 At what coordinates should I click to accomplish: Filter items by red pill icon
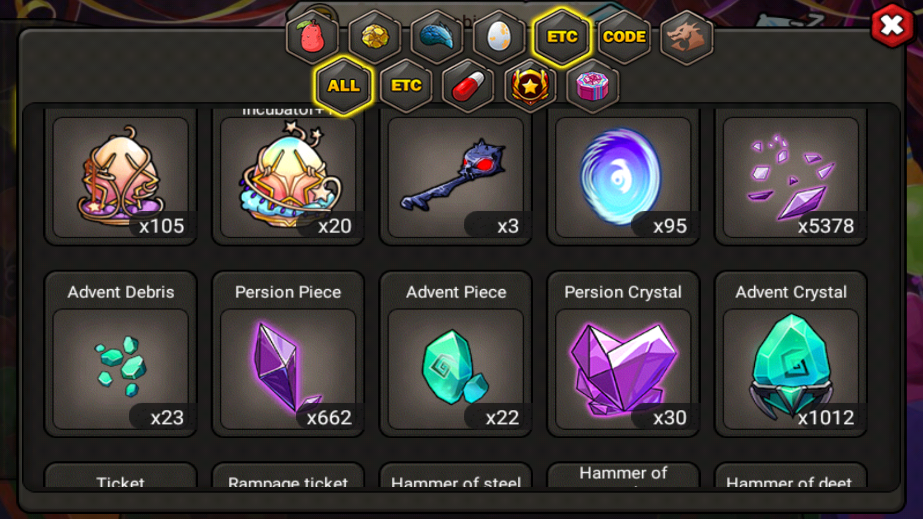pyautogui.click(x=468, y=86)
